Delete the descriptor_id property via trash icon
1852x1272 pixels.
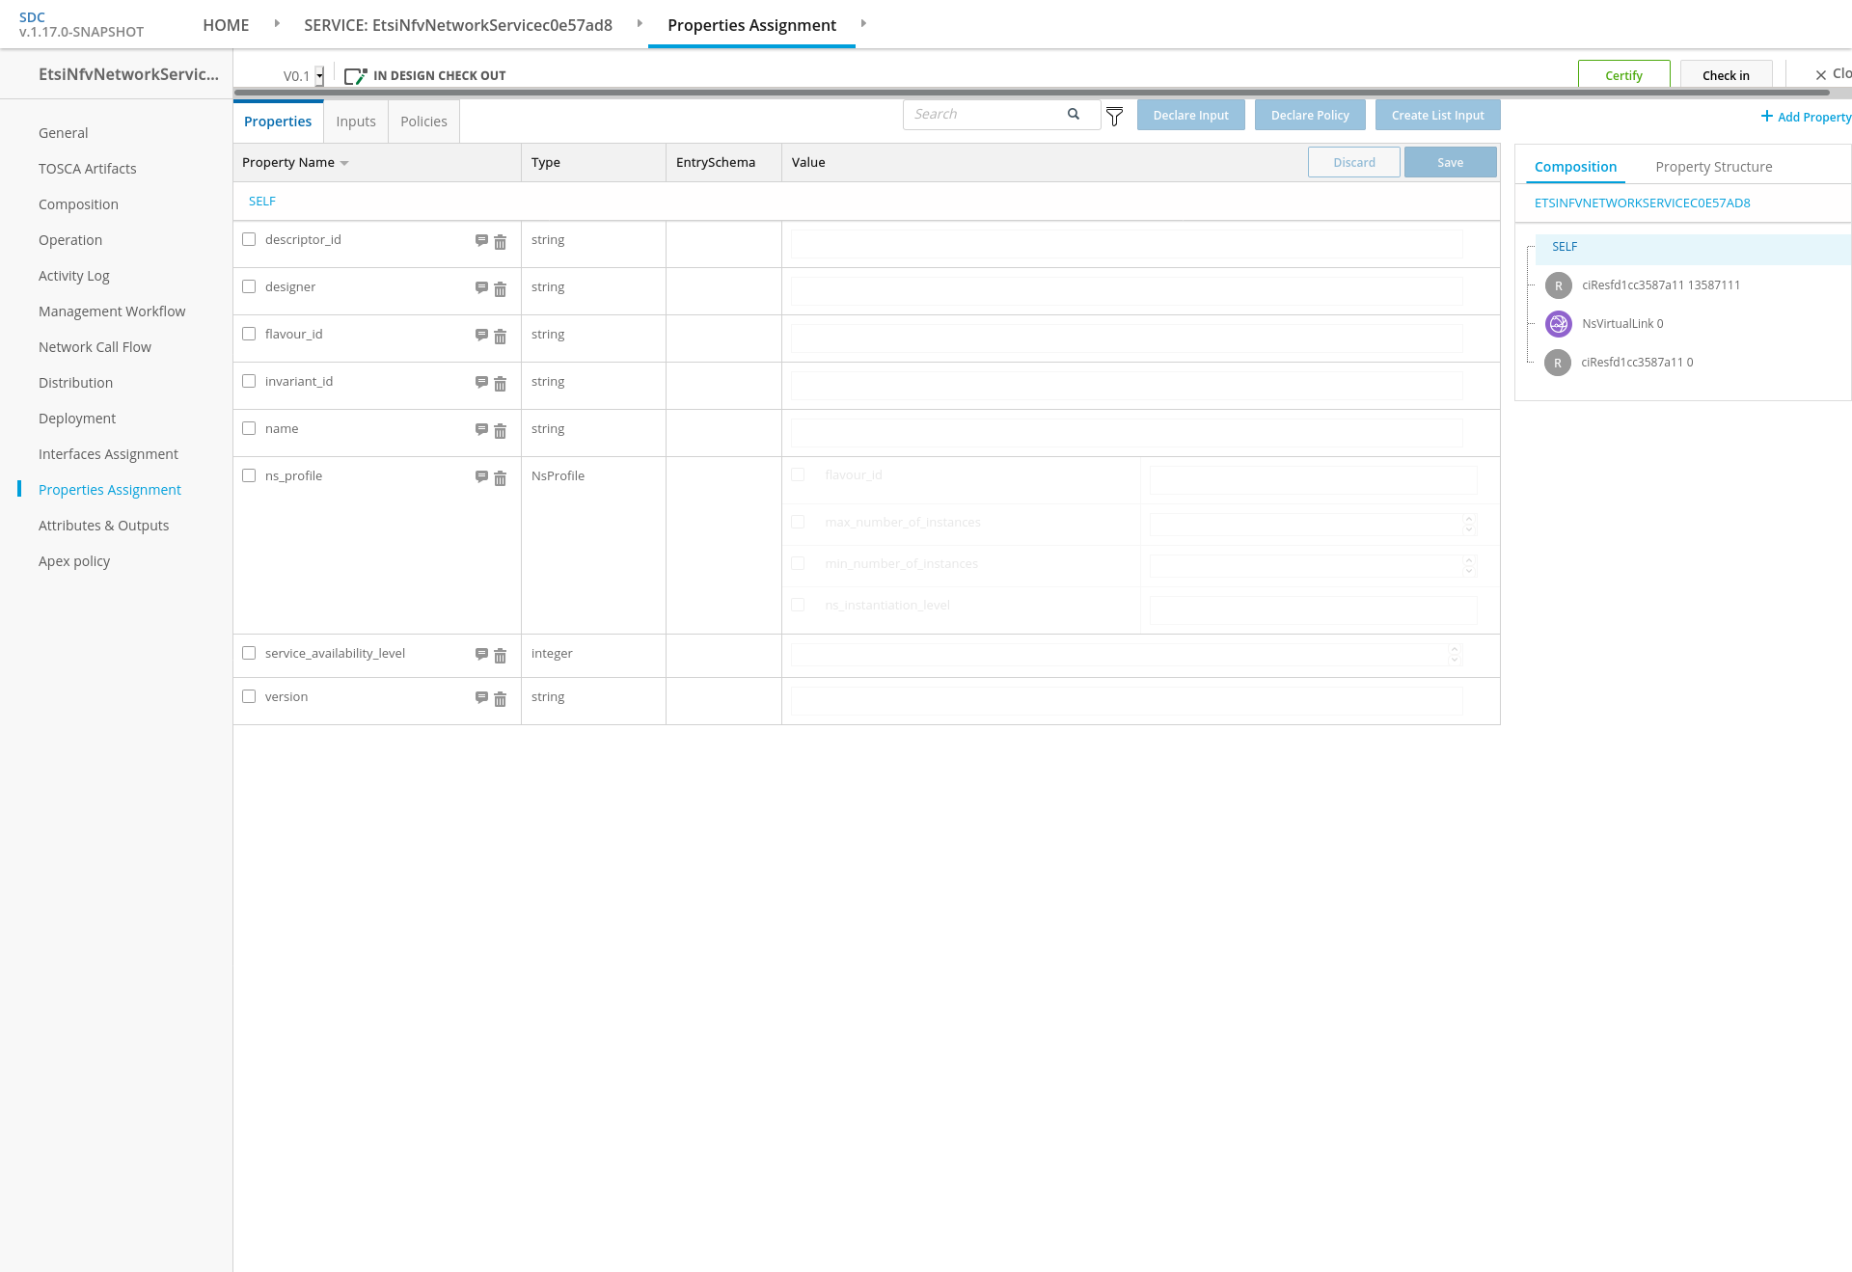click(x=500, y=242)
